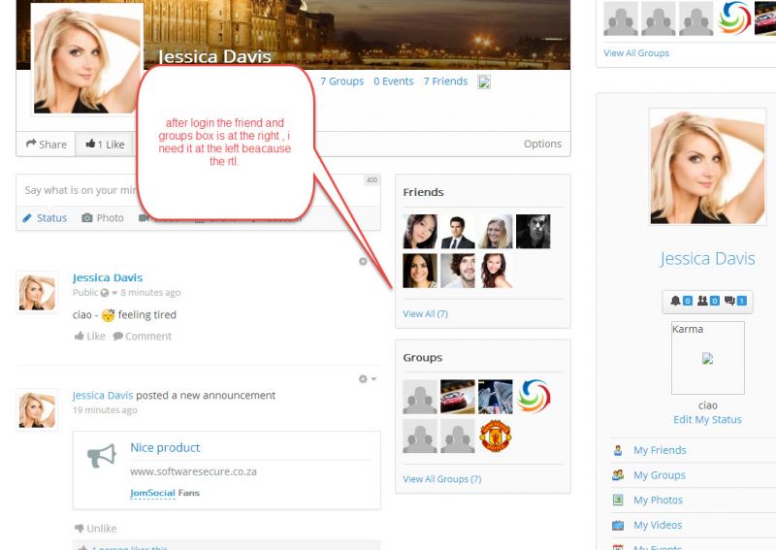The image size is (776, 550).
Task: Click sidebar Jessica Davis profile photo
Action: [707, 166]
